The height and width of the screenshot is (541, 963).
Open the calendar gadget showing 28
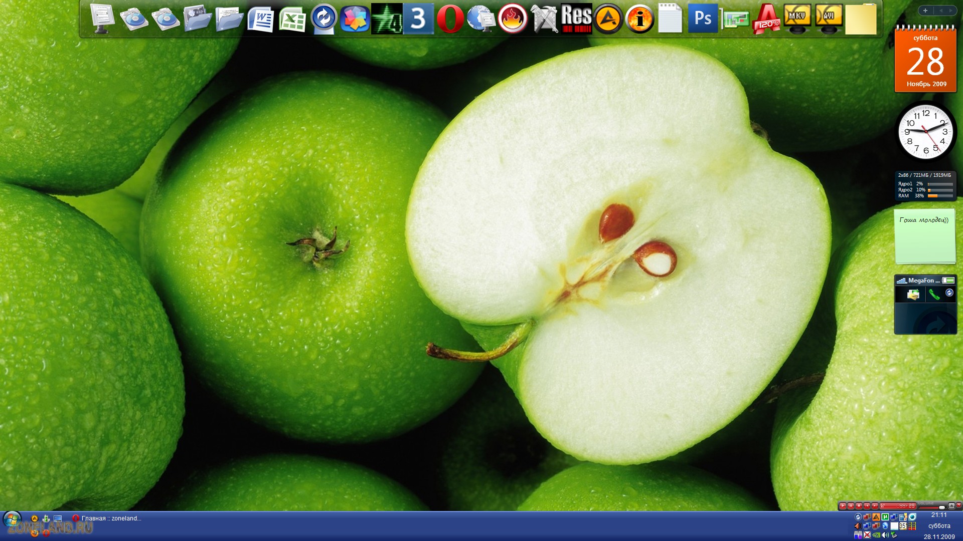coord(925,59)
